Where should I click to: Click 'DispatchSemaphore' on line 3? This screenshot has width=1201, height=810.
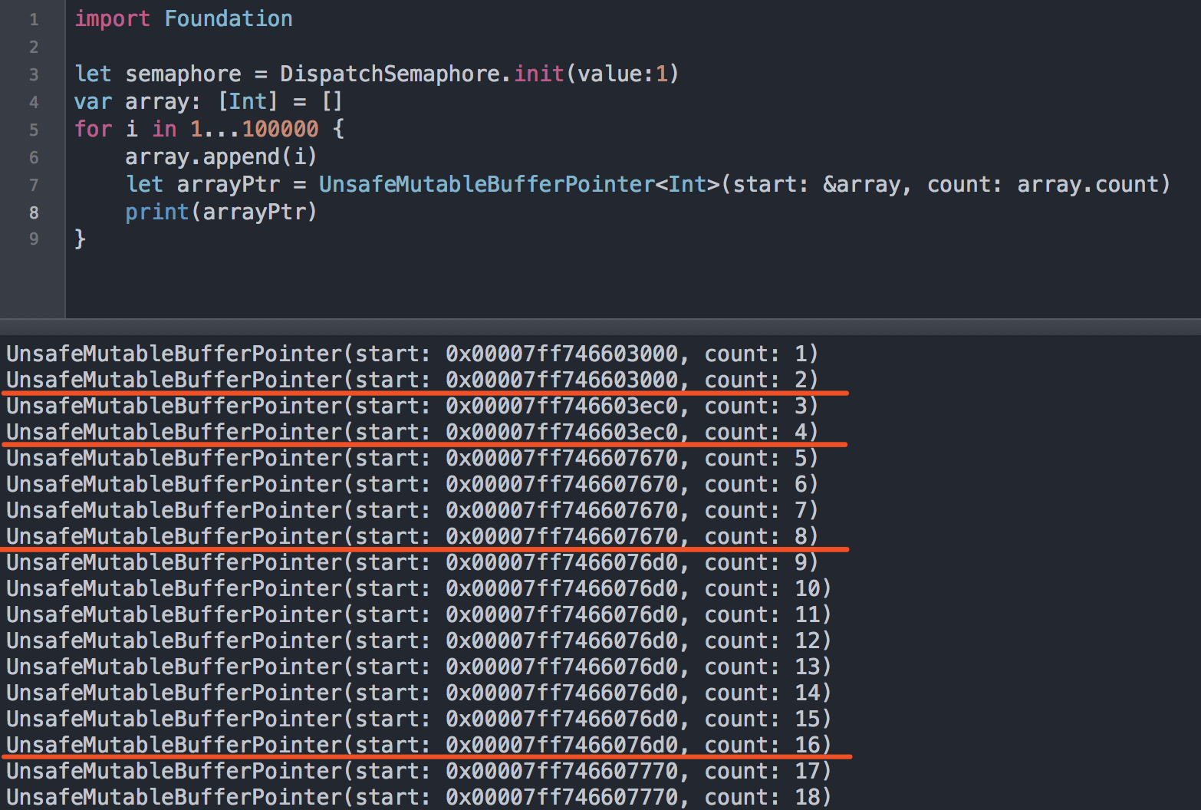point(390,74)
